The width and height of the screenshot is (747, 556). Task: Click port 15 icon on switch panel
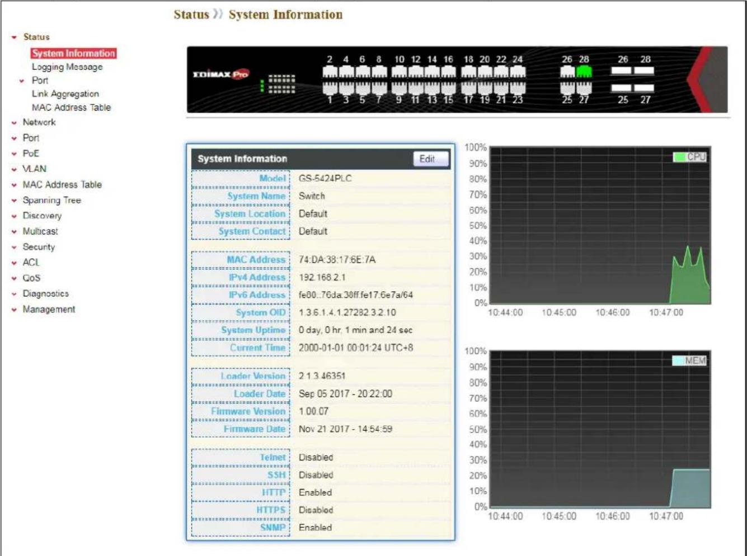click(448, 88)
